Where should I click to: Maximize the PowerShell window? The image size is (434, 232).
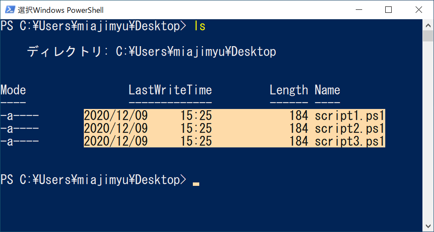click(x=388, y=9)
